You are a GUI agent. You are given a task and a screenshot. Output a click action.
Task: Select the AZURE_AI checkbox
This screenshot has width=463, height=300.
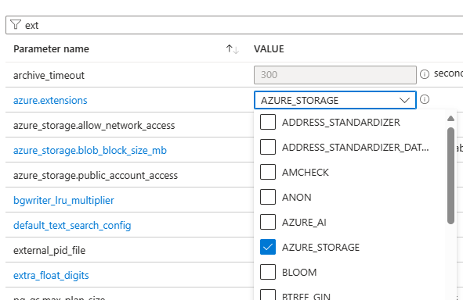pos(268,222)
